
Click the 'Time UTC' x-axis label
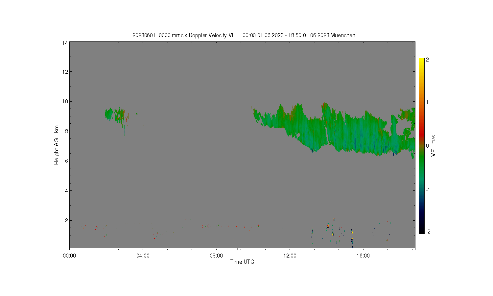point(242,262)
